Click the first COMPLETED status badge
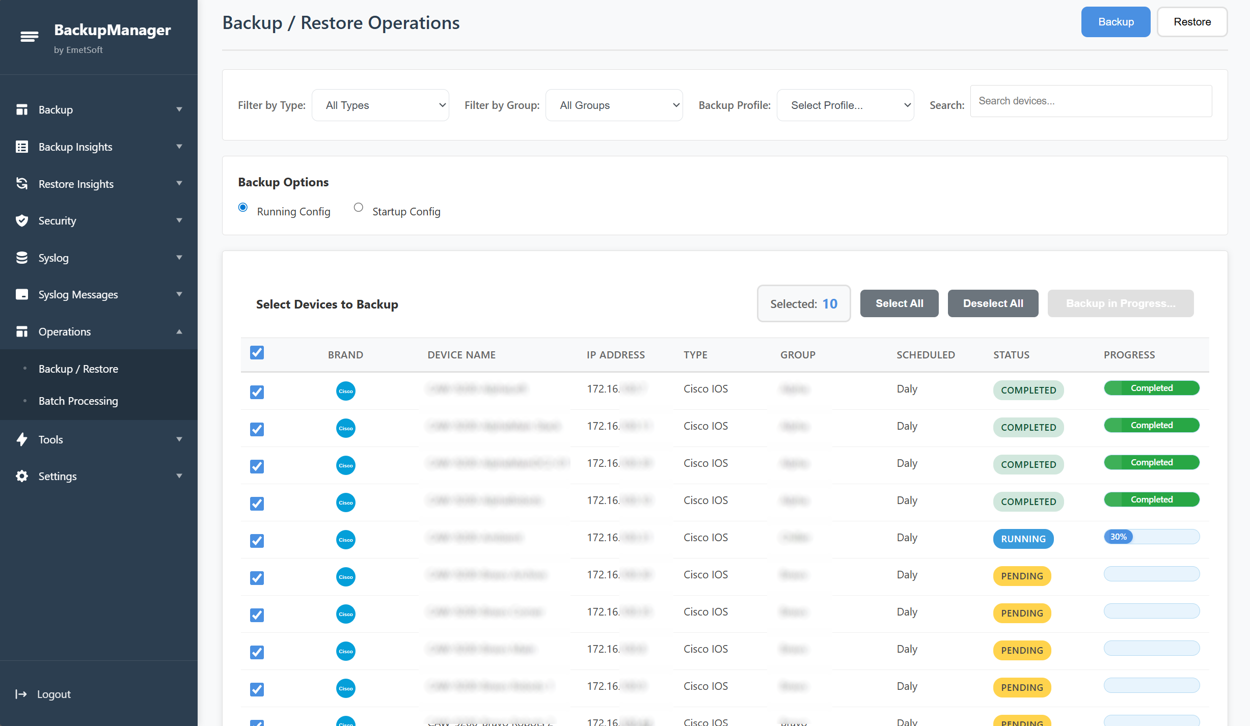The image size is (1250, 726). click(x=1028, y=390)
